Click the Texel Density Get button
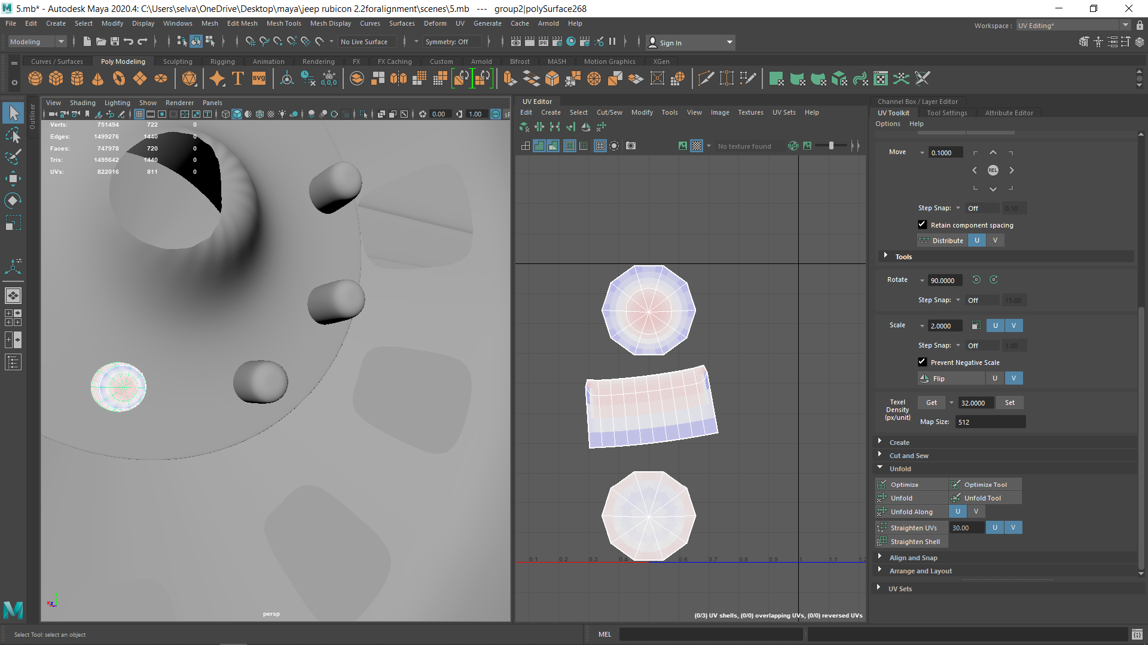 (931, 403)
